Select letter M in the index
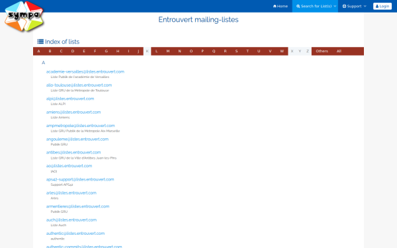This screenshot has width=397, height=248. pyautogui.click(x=168, y=51)
